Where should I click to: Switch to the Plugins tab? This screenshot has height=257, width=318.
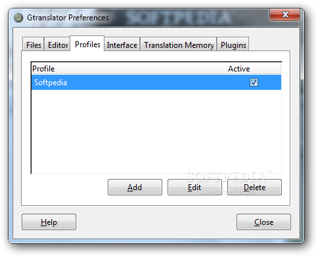point(233,45)
